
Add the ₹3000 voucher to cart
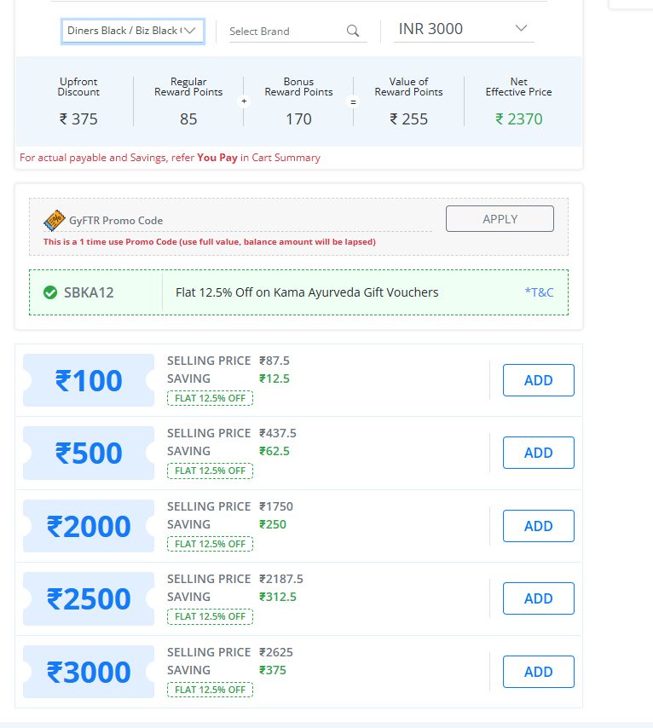click(538, 672)
